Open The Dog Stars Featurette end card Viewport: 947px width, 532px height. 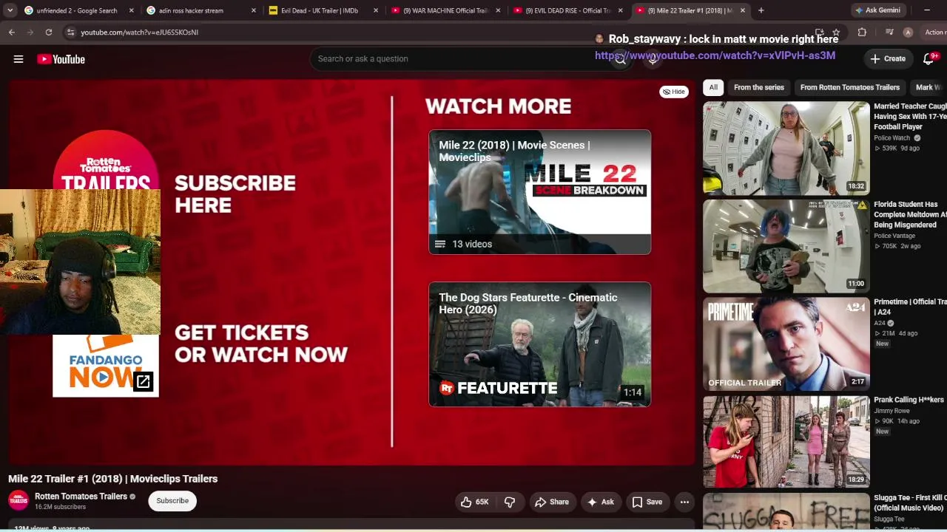[540, 344]
